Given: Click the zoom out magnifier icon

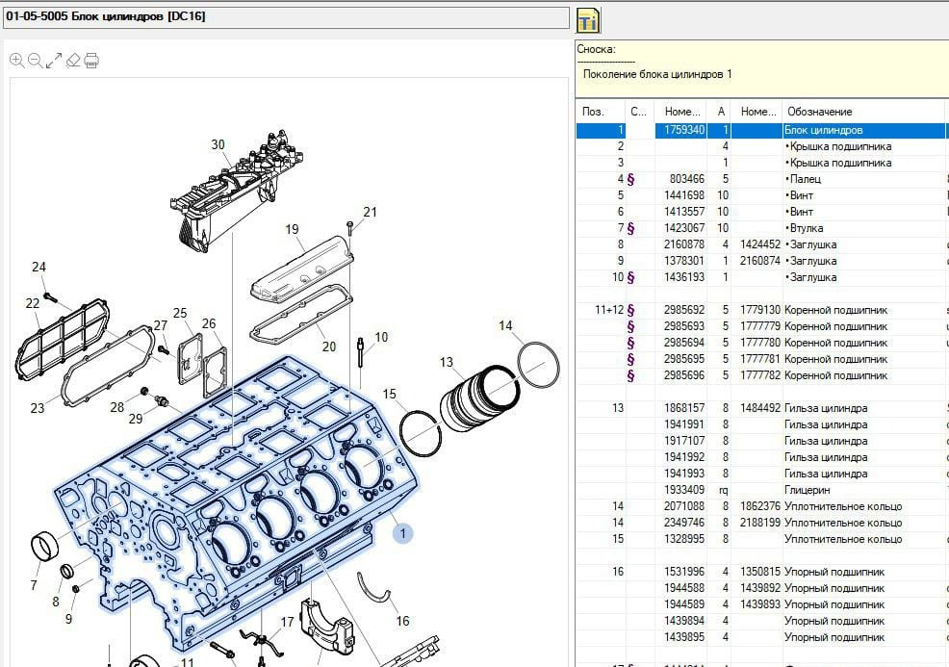Looking at the screenshot, I should [35, 61].
